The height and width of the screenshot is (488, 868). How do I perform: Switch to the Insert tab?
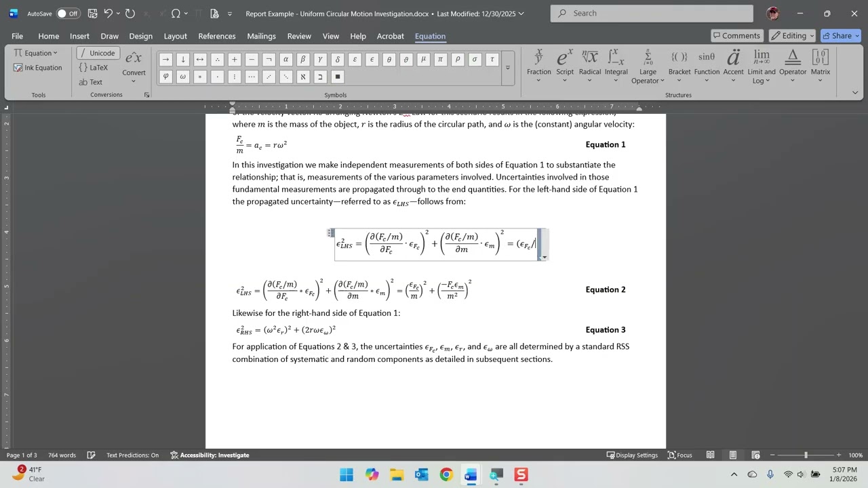coord(79,36)
